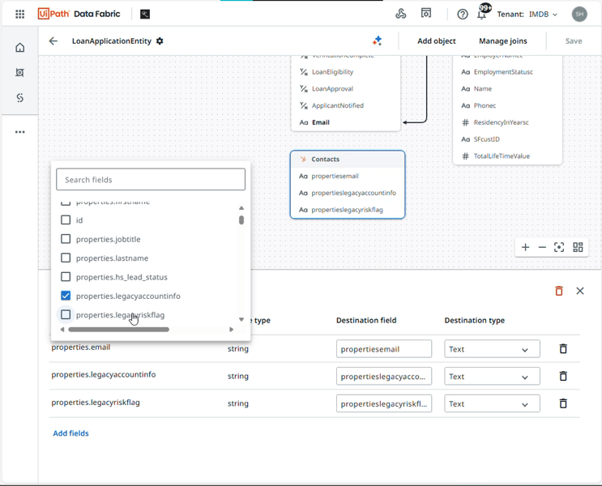The image size is (602, 486).
Task: Open the camera-window icon beside webhooks
Action: click(426, 14)
